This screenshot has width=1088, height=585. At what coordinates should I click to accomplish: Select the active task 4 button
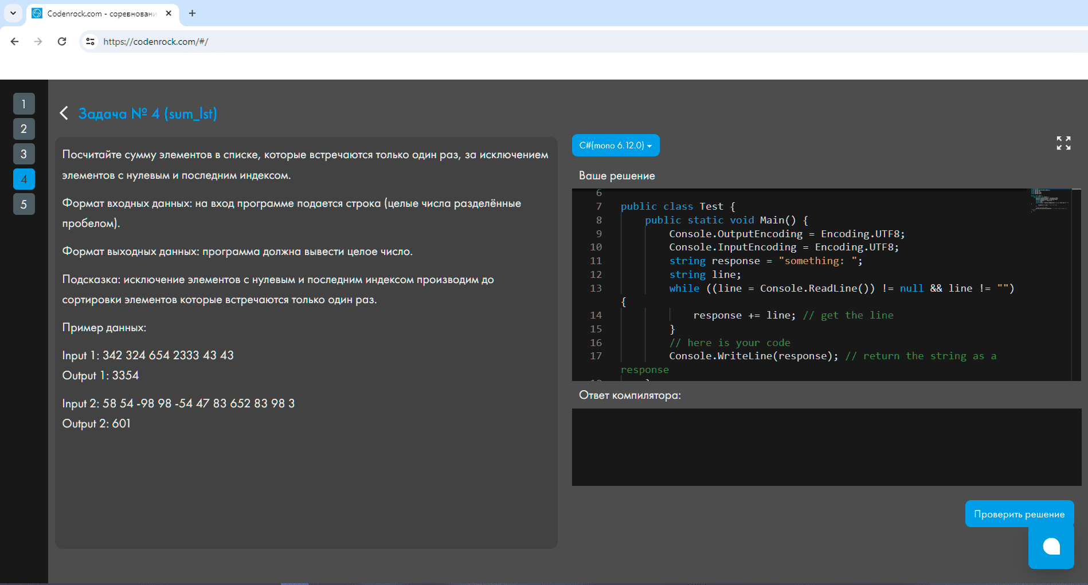(x=24, y=179)
